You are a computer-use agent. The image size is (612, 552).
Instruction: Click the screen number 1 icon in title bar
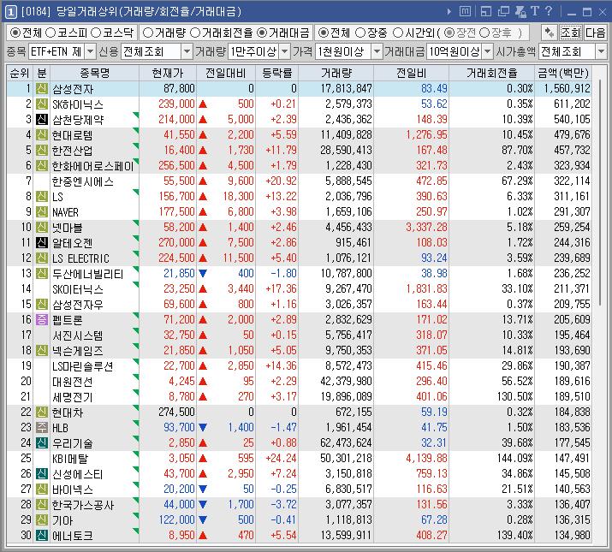click(11, 12)
